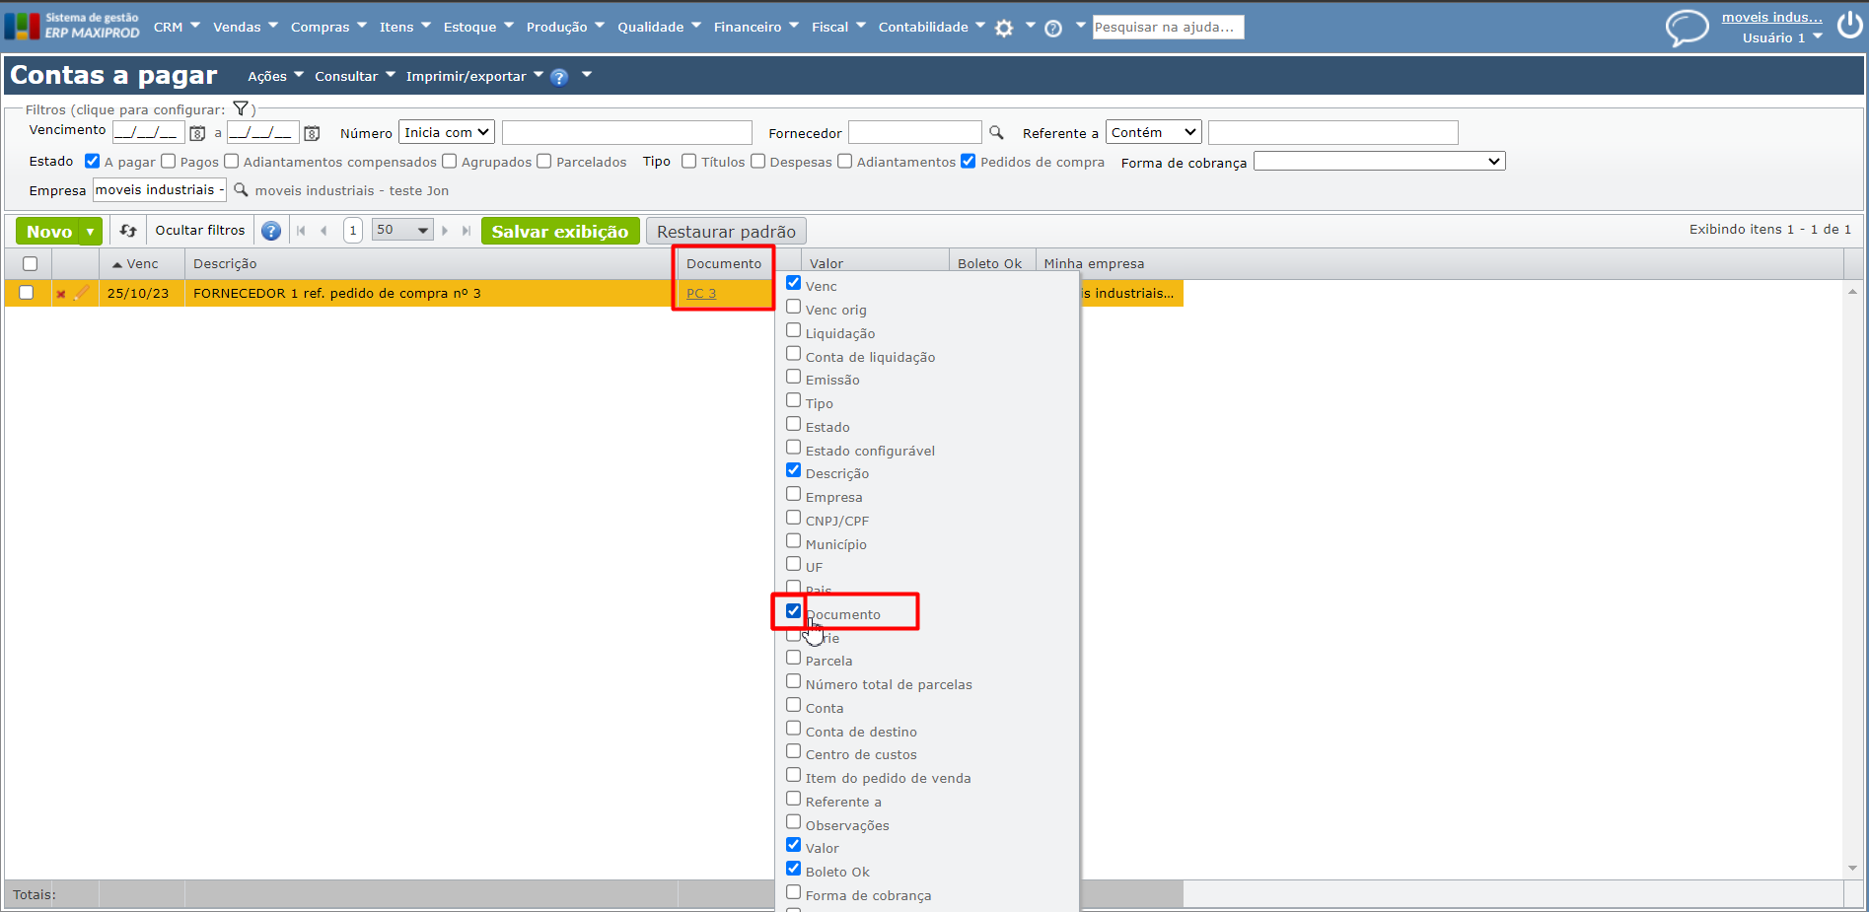Click the Restaurar padrão button

[x=726, y=231]
